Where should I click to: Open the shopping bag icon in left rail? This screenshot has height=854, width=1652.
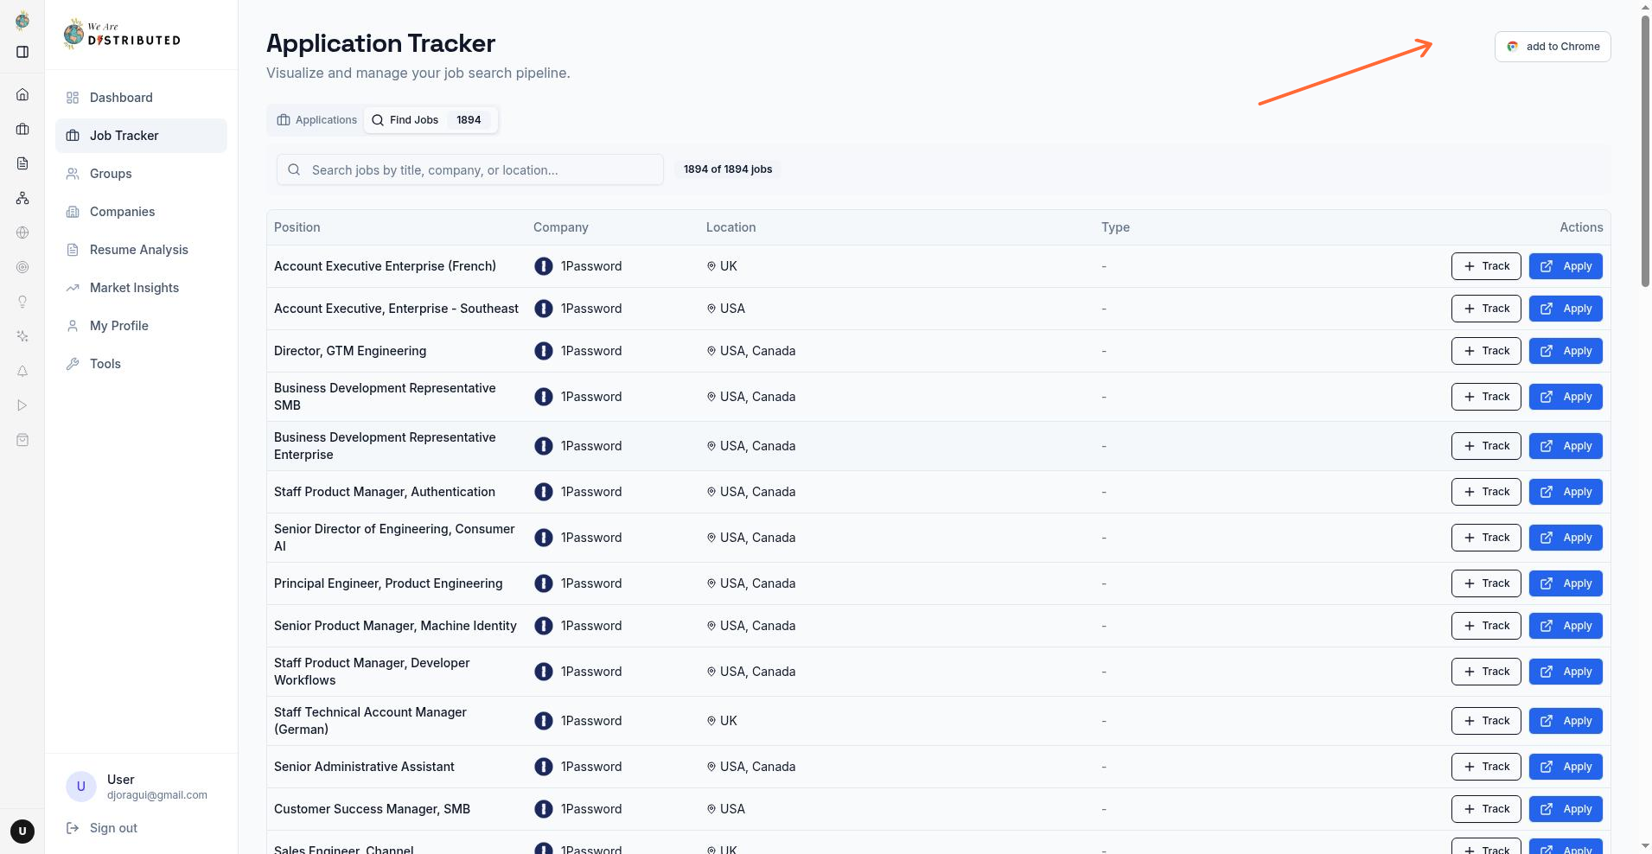[x=22, y=440]
